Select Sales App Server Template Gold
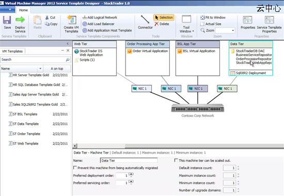This screenshot has height=196, width=284. 38,94
